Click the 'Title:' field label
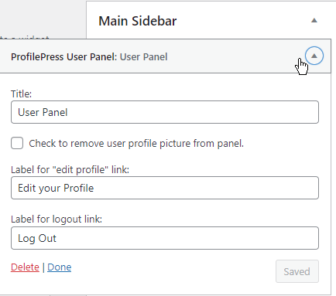This screenshot has width=336, height=296. pos(21,94)
